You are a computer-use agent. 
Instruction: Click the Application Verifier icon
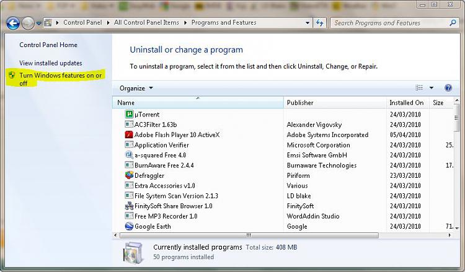[129, 144]
